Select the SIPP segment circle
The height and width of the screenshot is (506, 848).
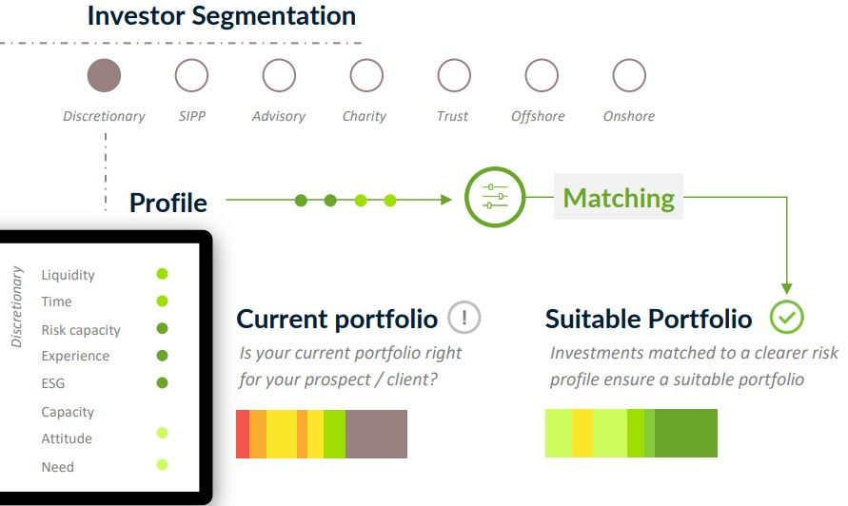click(191, 75)
